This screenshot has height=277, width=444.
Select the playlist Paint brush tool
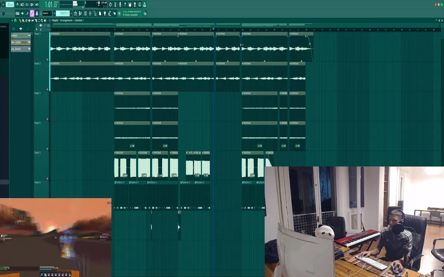pos(23,20)
